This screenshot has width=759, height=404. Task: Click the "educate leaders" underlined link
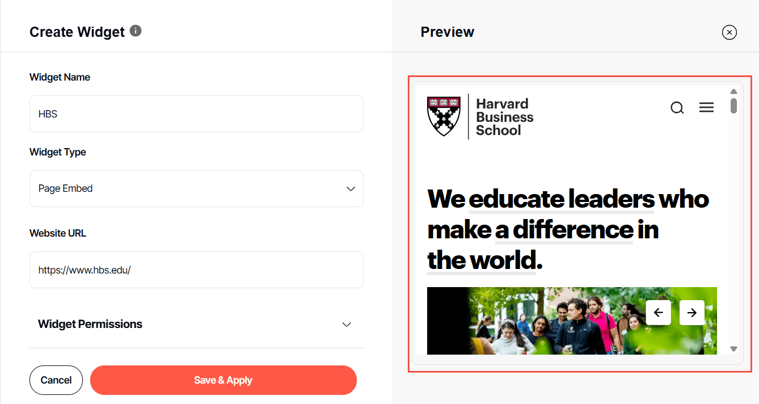[561, 200]
